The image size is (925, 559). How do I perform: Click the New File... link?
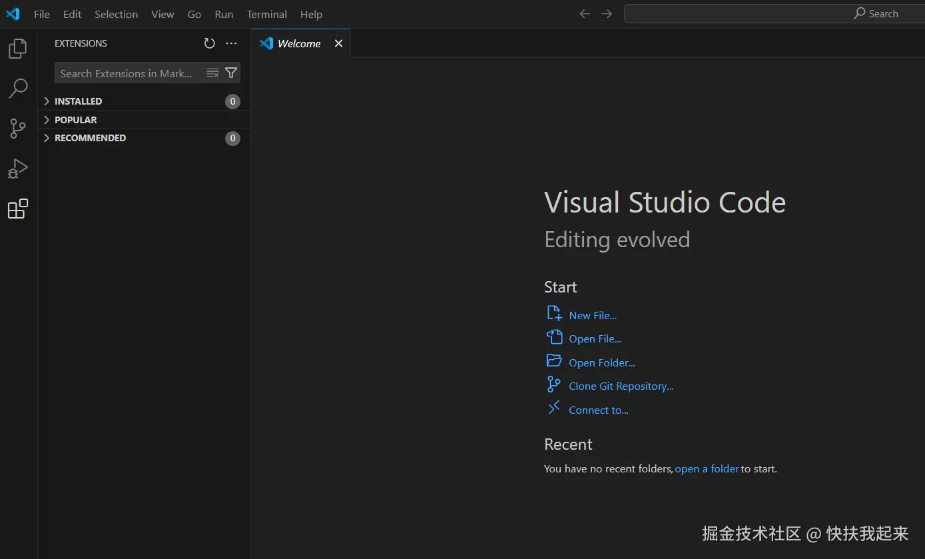[593, 316]
